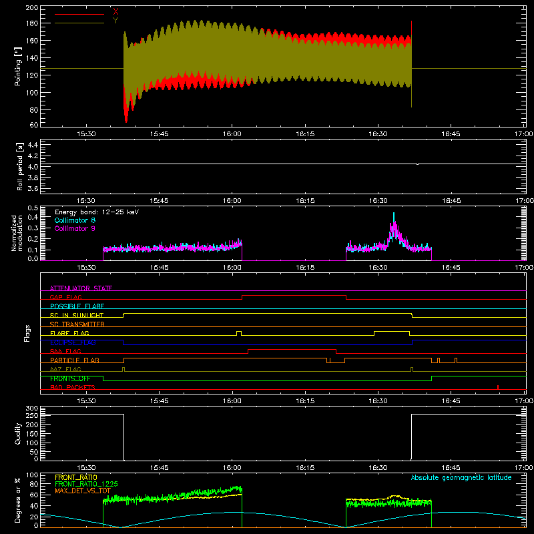Click the GAP_FLAG label

click(x=66, y=297)
